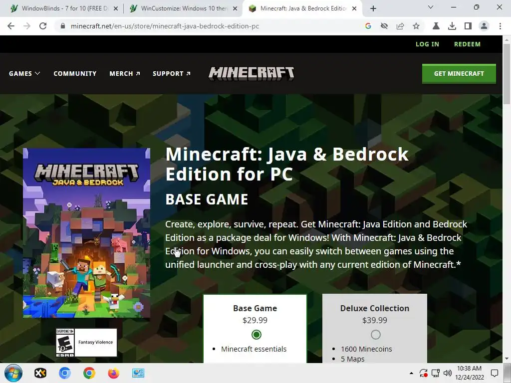Expand the GAMES dropdown menu

(x=24, y=74)
